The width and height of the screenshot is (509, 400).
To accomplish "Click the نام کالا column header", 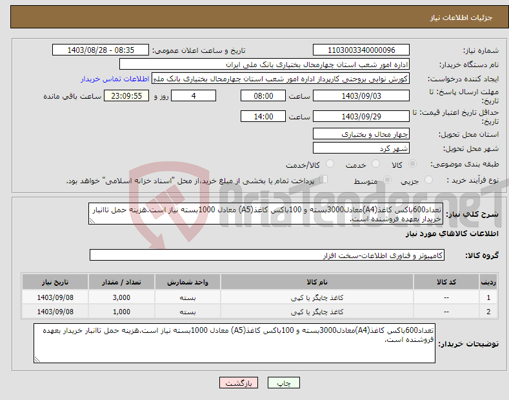I will [317, 282].
